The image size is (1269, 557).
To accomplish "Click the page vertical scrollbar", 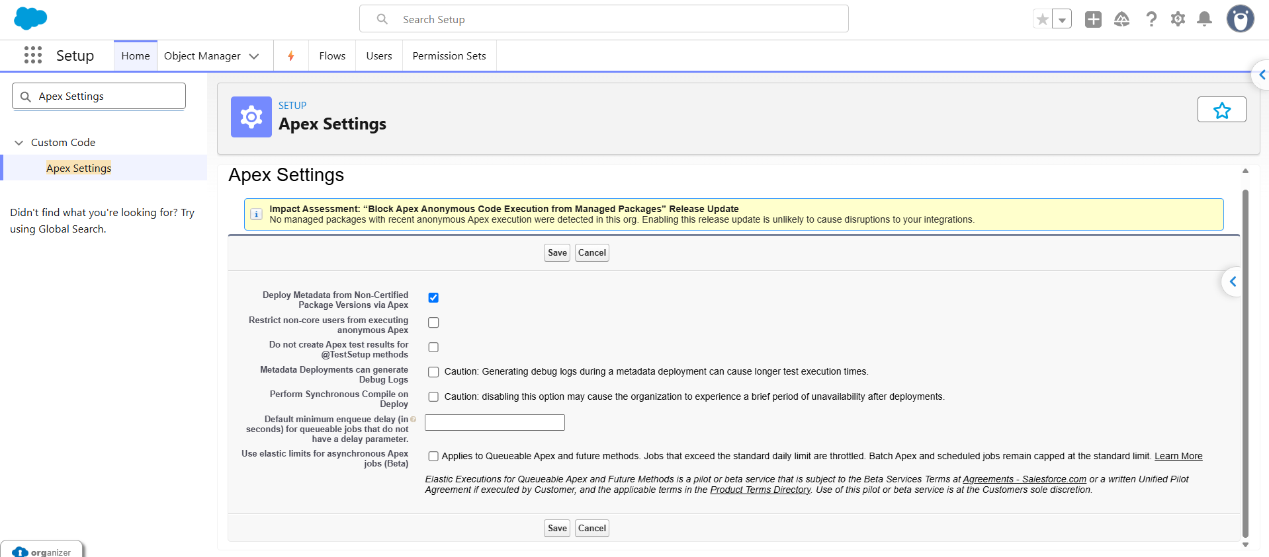I will [x=1245, y=363].
